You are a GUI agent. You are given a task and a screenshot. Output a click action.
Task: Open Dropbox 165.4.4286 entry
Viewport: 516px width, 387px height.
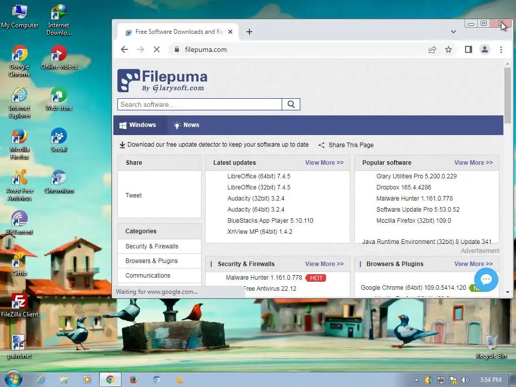(x=404, y=187)
